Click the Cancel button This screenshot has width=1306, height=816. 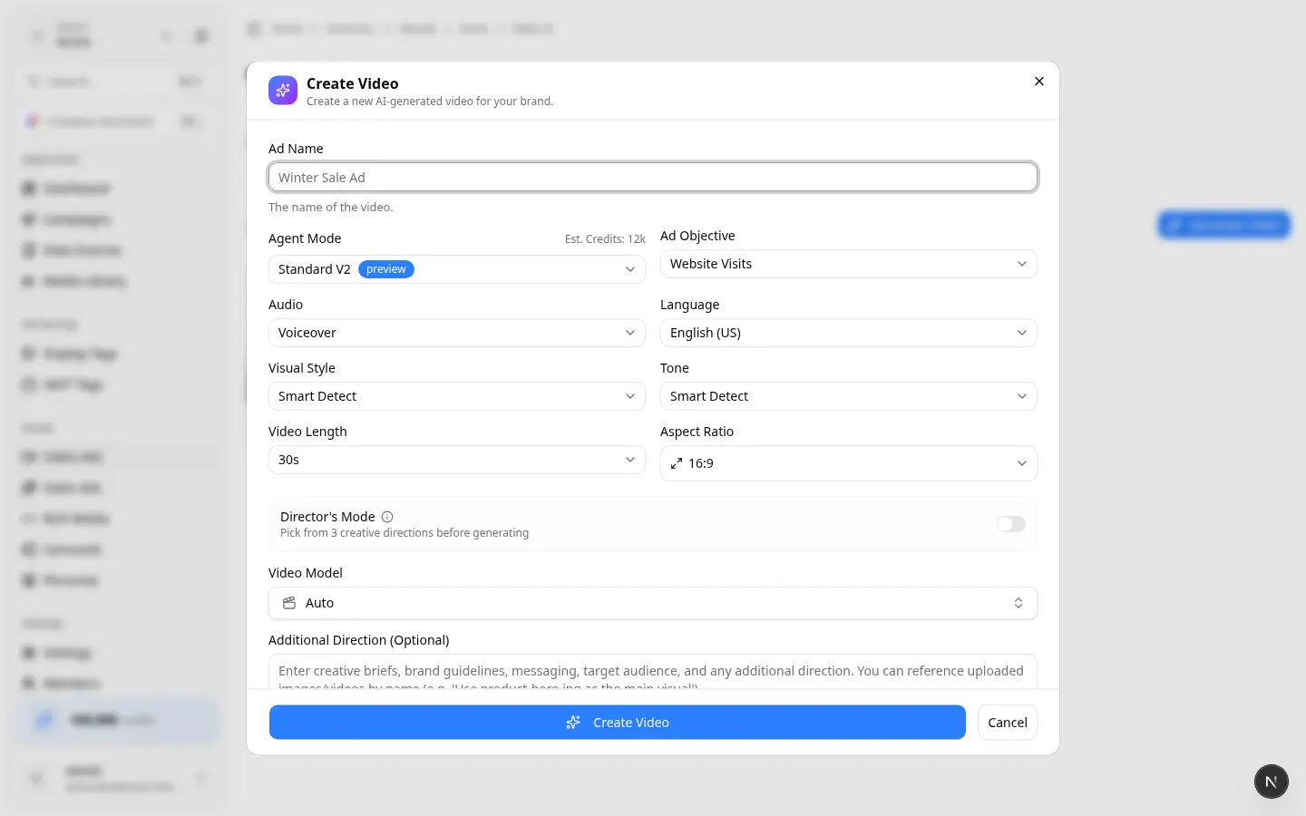click(x=1008, y=723)
